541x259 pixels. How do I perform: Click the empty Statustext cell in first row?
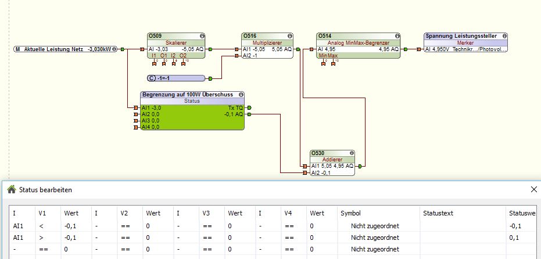click(x=461, y=225)
